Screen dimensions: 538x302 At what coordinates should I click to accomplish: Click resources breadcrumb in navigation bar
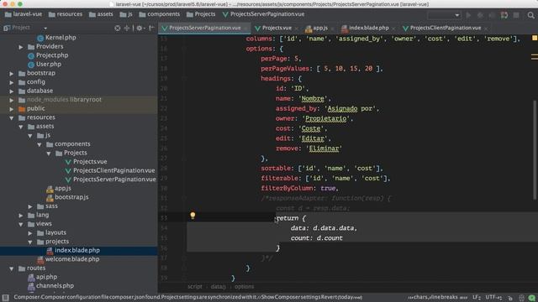pos(66,14)
